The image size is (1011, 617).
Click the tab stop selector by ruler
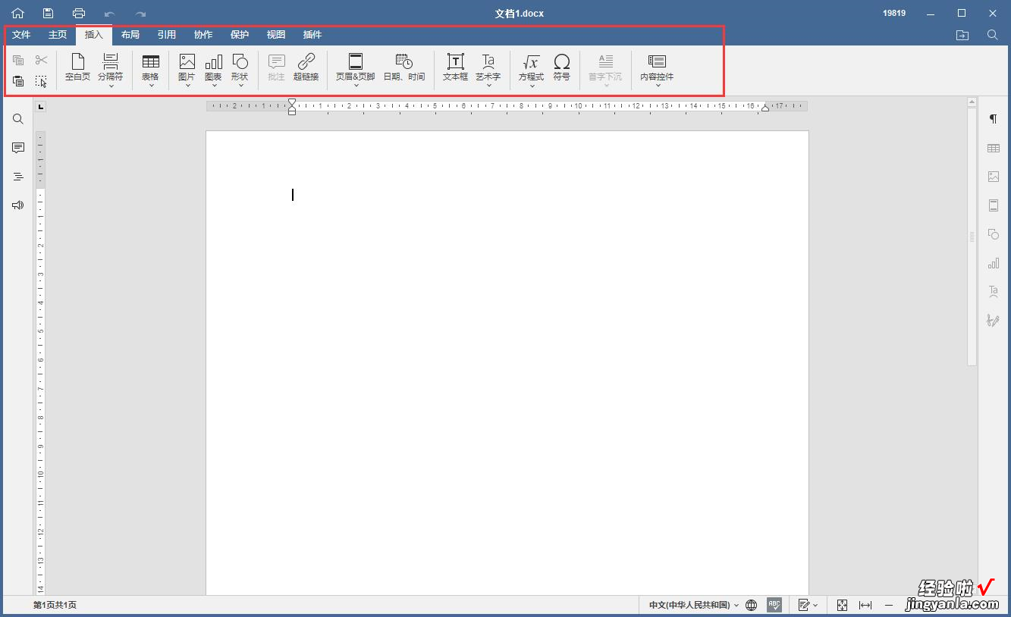coord(41,107)
